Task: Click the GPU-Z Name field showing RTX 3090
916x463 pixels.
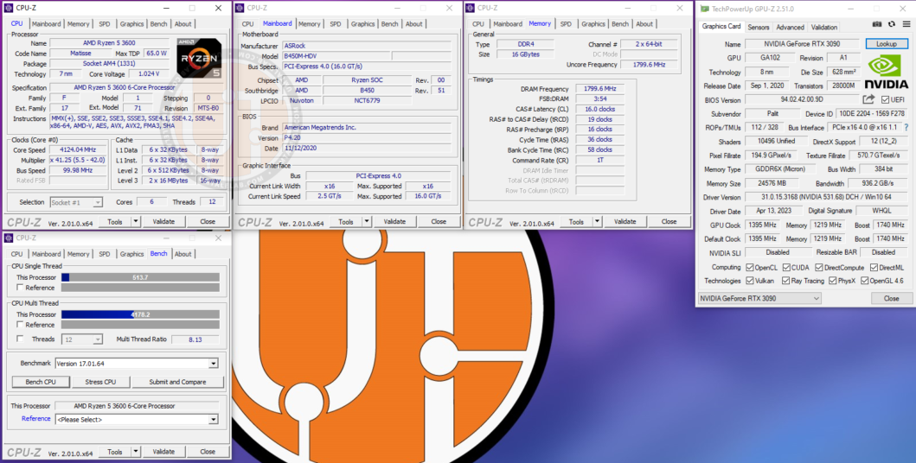Action: coord(802,44)
